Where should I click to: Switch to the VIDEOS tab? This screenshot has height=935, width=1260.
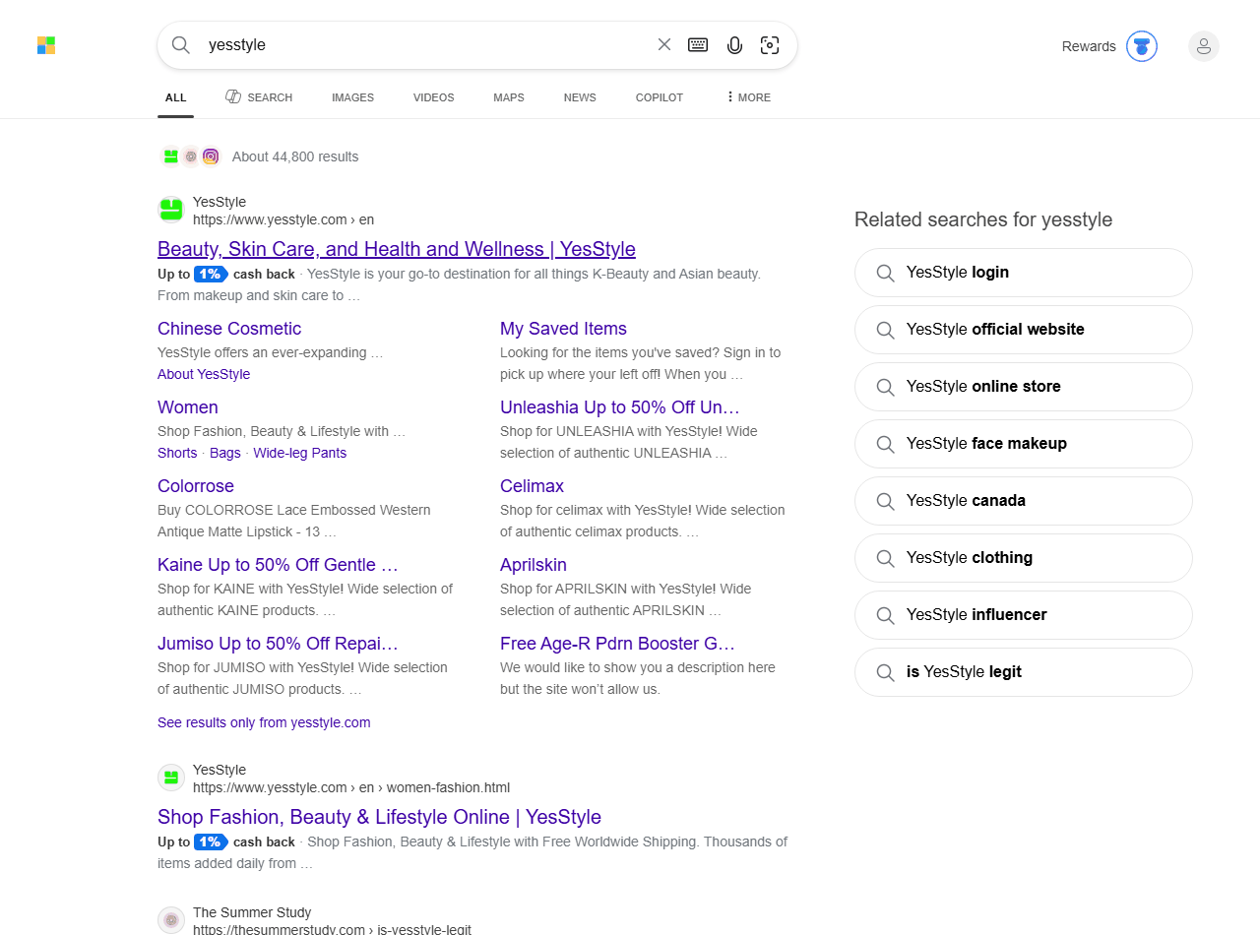[x=434, y=97]
